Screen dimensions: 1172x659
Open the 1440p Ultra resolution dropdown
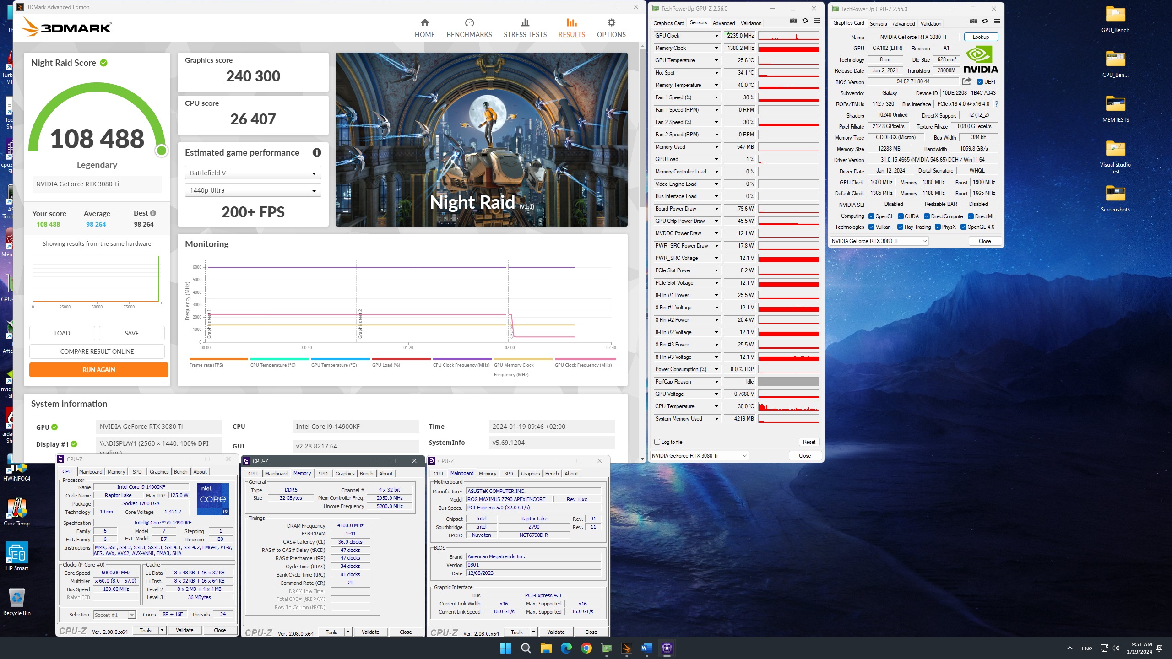click(253, 190)
